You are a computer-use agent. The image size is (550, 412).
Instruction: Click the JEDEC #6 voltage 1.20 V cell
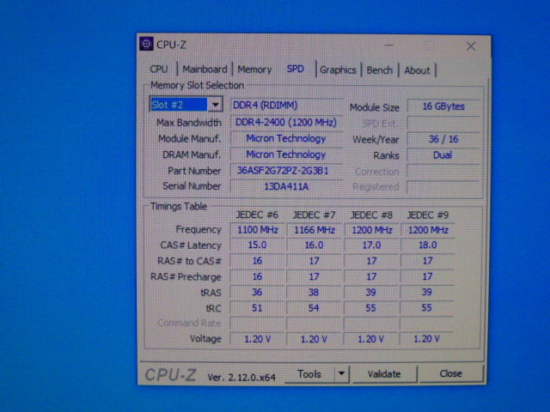258,339
